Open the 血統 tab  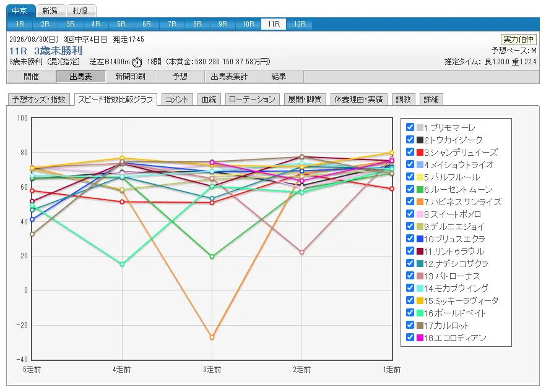[209, 100]
